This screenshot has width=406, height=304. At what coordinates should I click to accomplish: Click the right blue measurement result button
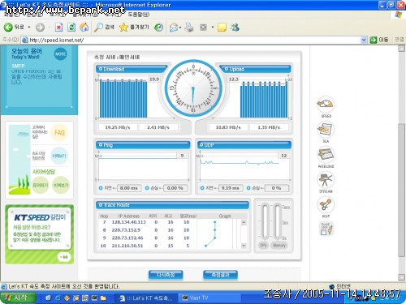220,275
